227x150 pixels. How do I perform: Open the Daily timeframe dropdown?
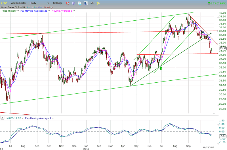point(48,3)
